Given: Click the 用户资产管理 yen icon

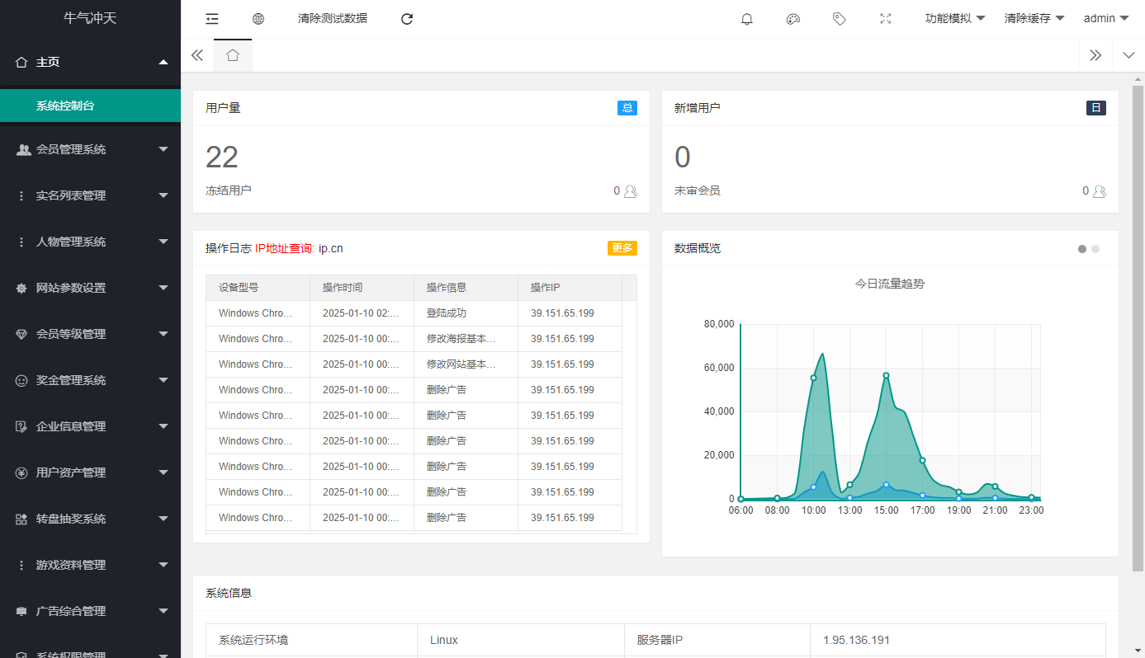Looking at the screenshot, I should pos(21,472).
